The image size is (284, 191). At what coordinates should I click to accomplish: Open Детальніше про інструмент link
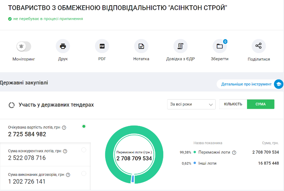(246, 84)
